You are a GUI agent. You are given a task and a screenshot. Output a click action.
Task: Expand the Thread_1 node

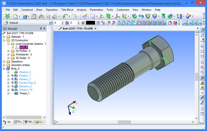pyautogui.click(x=8, y=93)
